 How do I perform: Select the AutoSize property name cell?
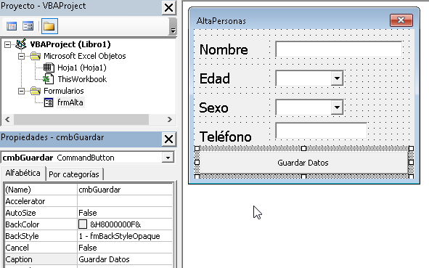coord(41,213)
